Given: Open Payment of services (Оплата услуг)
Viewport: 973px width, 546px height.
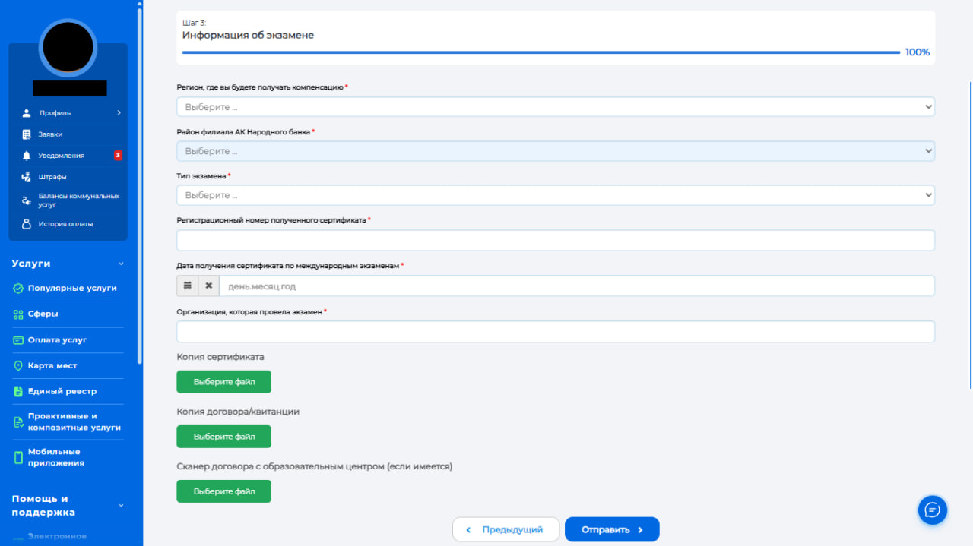Looking at the screenshot, I should 57,340.
